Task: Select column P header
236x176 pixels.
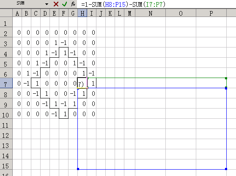Action: (211, 13)
